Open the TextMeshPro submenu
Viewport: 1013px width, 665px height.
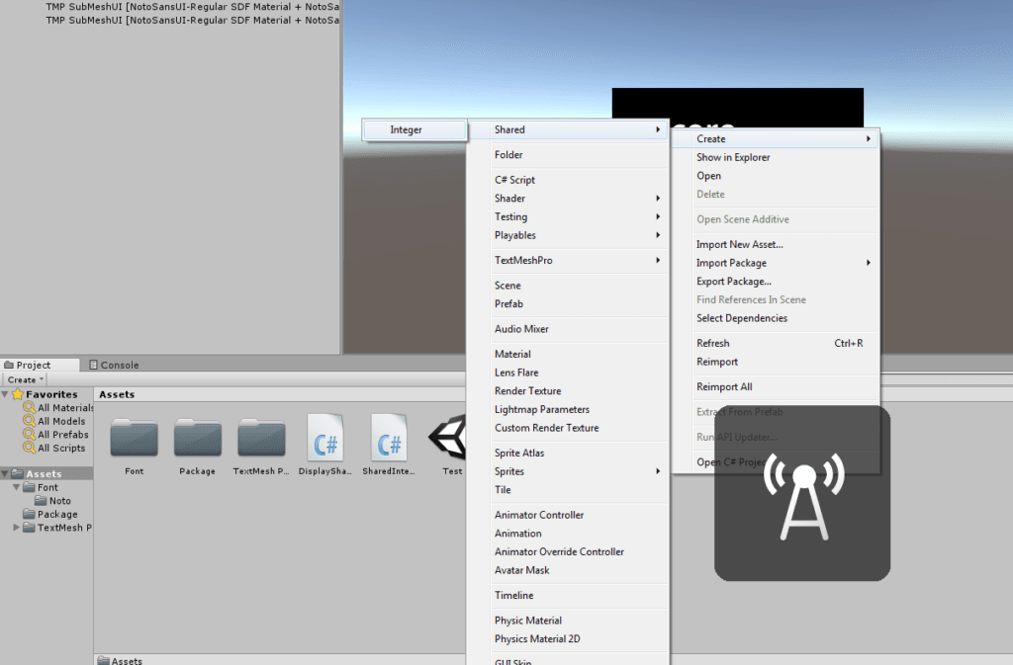(x=523, y=260)
